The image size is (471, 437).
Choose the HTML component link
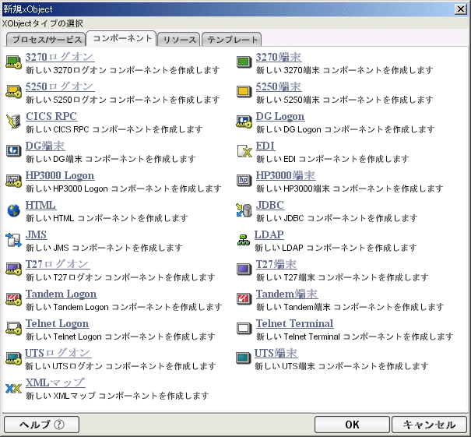[x=40, y=205]
